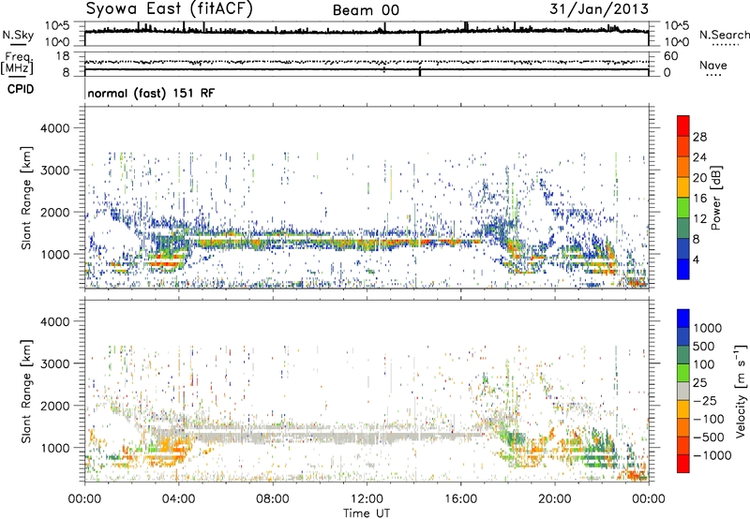Click the '-1000' velocity color bar label

click(712, 455)
